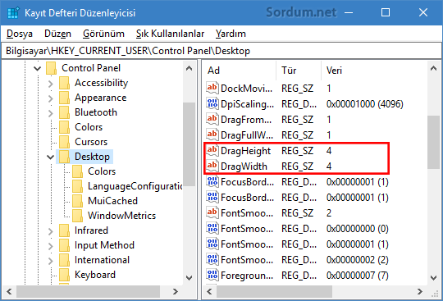
Task: Select the Cursors folder icon
Action: tap(65, 142)
